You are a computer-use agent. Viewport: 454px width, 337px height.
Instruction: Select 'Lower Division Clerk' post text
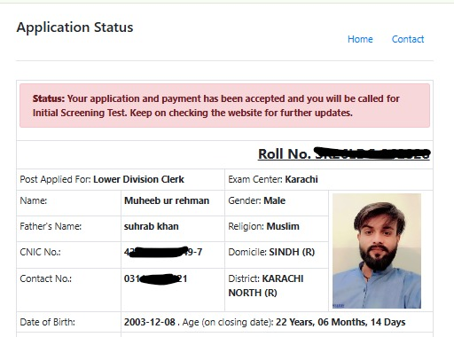click(x=138, y=179)
